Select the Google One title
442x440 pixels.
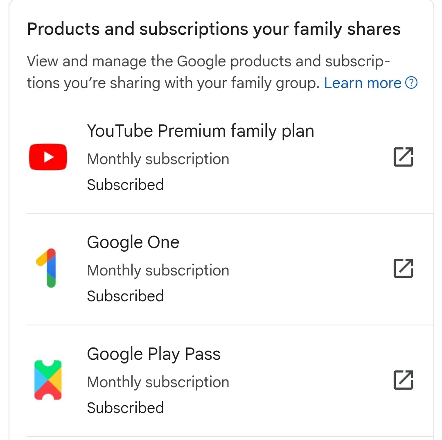133,242
